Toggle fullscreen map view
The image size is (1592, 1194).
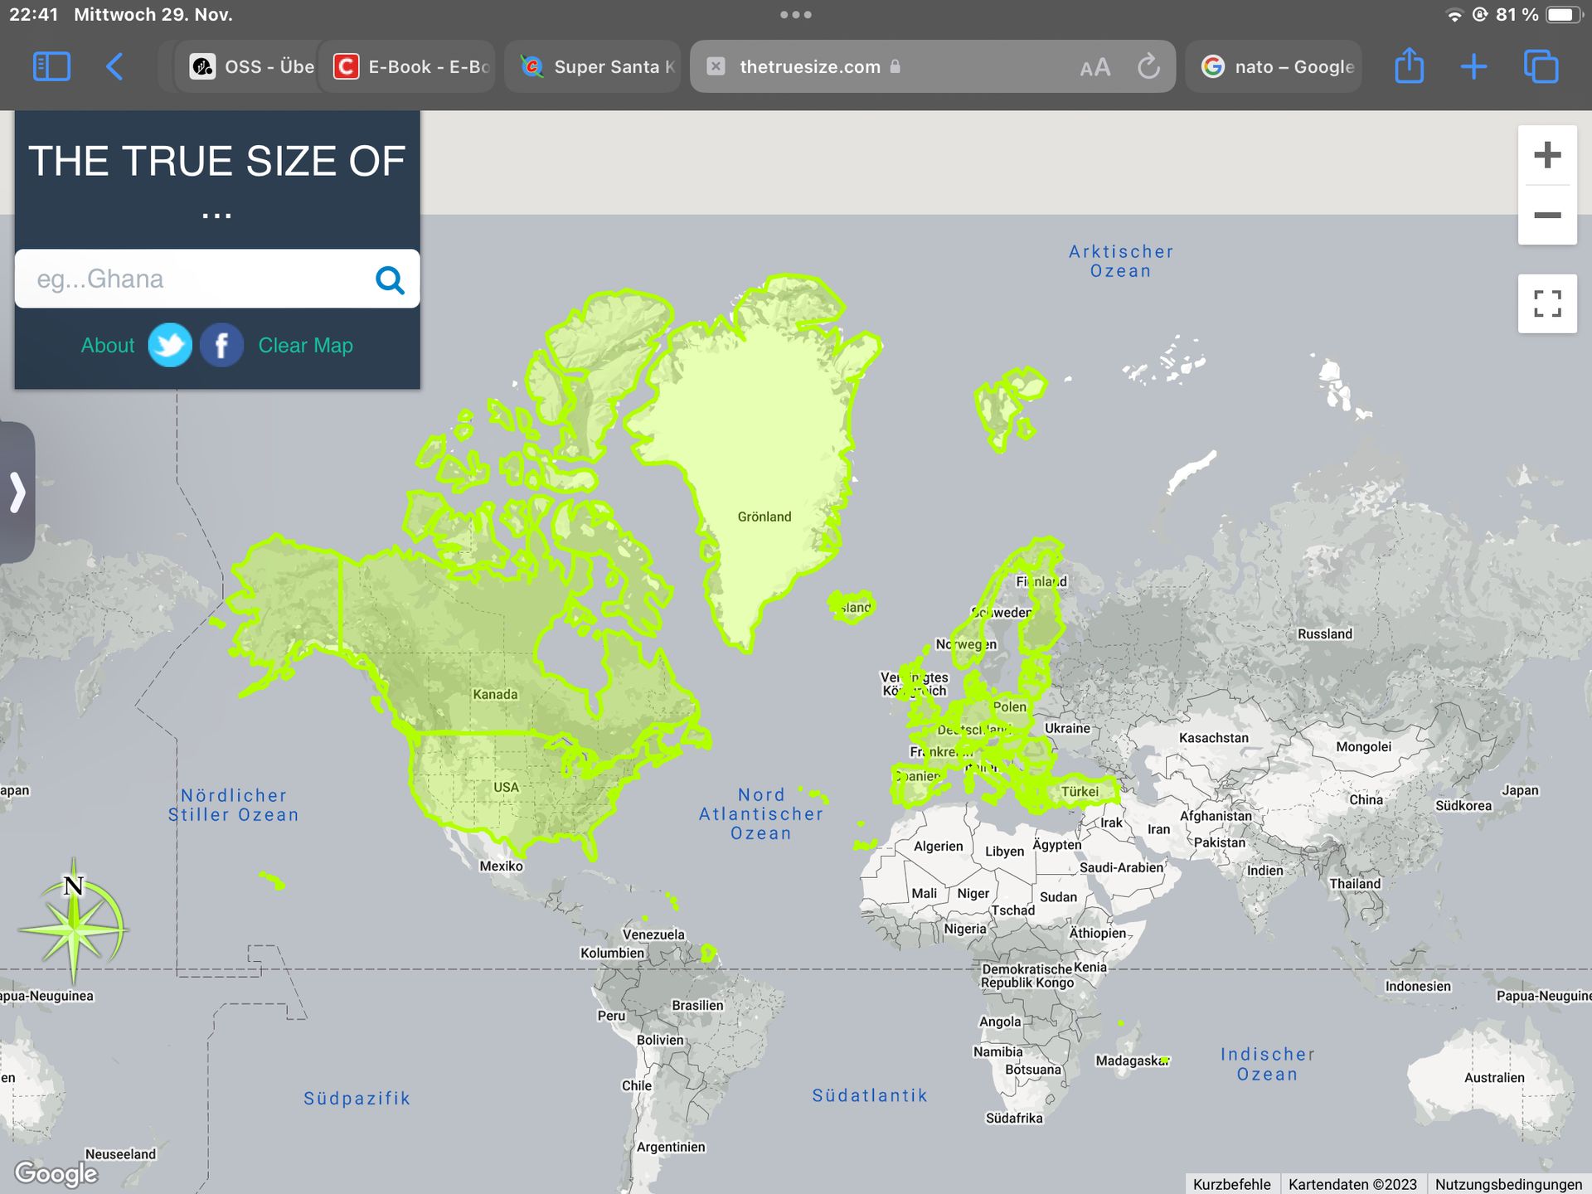pyautogui.click(x=1547, y=303)
